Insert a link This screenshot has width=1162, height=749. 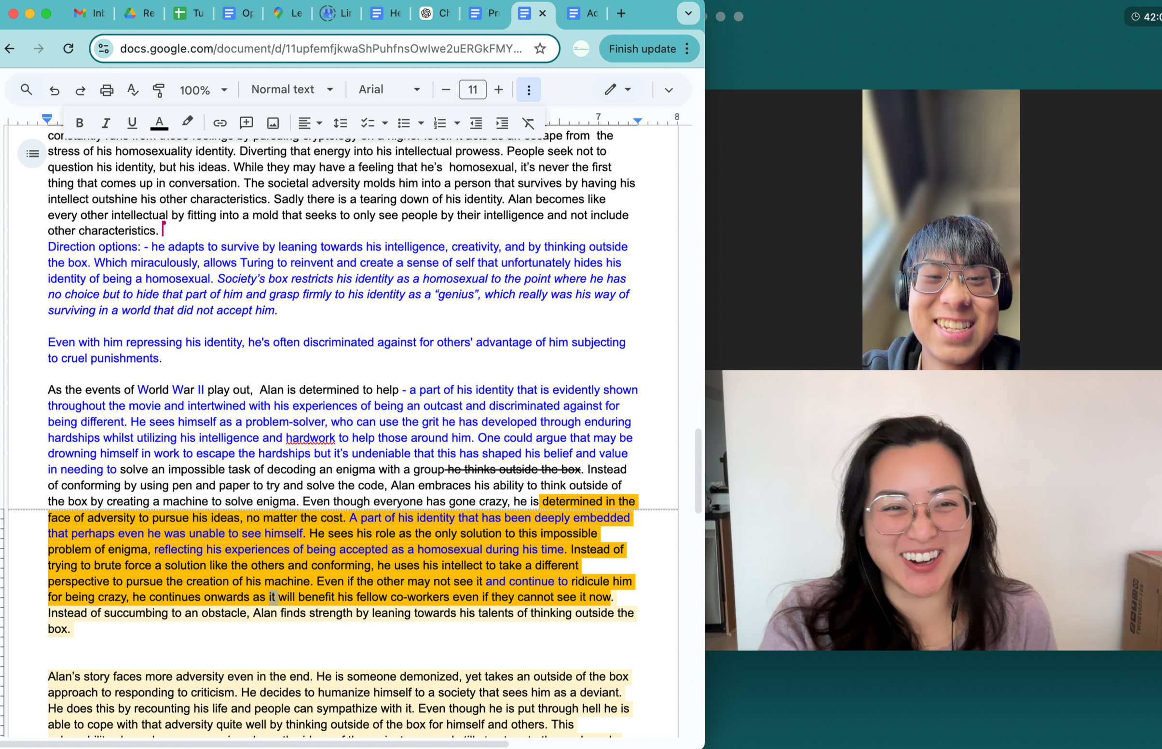[220, 123]
